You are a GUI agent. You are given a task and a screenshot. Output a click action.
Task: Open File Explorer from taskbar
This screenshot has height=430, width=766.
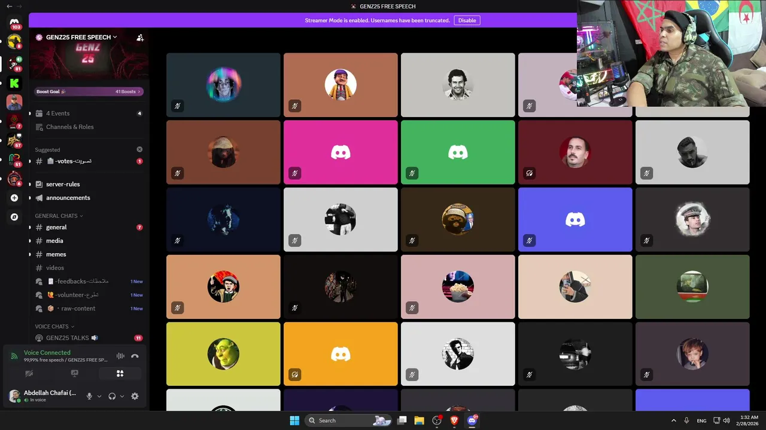pyautogui.click(x=419, y=420)
